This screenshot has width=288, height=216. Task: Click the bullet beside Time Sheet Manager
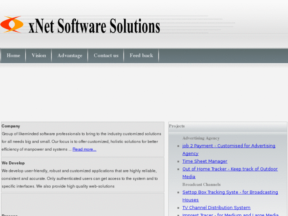[178, 162]
